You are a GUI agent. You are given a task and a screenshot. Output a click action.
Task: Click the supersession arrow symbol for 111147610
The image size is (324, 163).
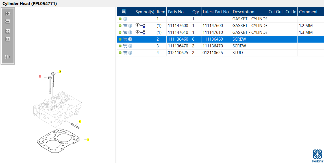click(143, 32)
